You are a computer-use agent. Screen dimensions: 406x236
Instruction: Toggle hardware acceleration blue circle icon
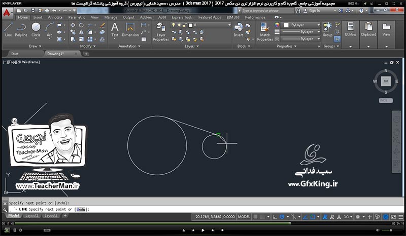tap(386, 217)
